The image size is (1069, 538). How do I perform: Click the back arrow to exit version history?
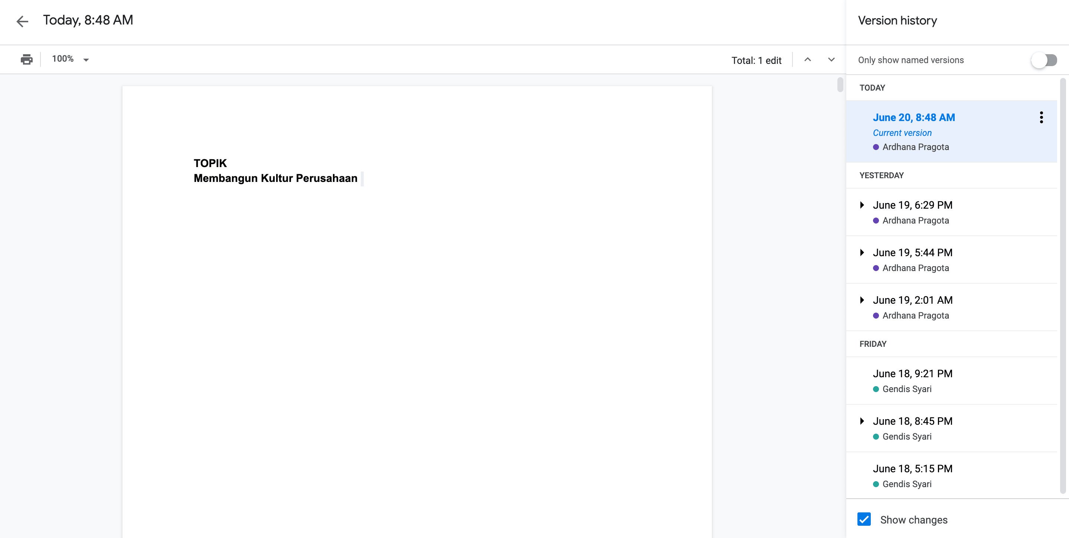click(22, 21)
